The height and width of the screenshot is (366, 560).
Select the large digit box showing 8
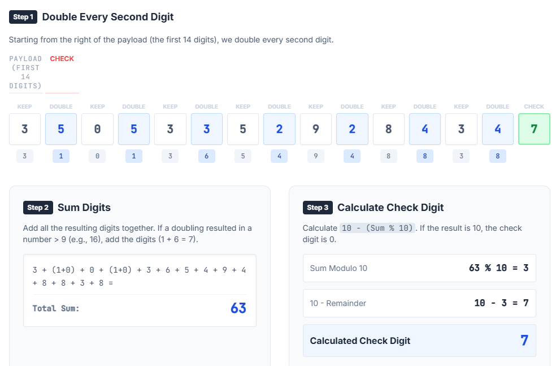pos(389,129)
